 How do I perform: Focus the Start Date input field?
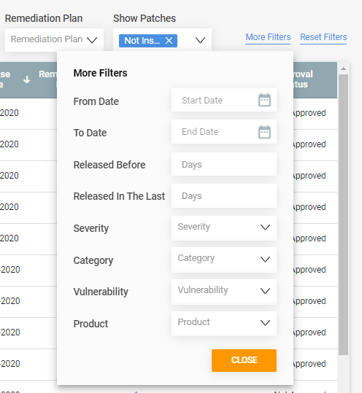coord(224,100)
